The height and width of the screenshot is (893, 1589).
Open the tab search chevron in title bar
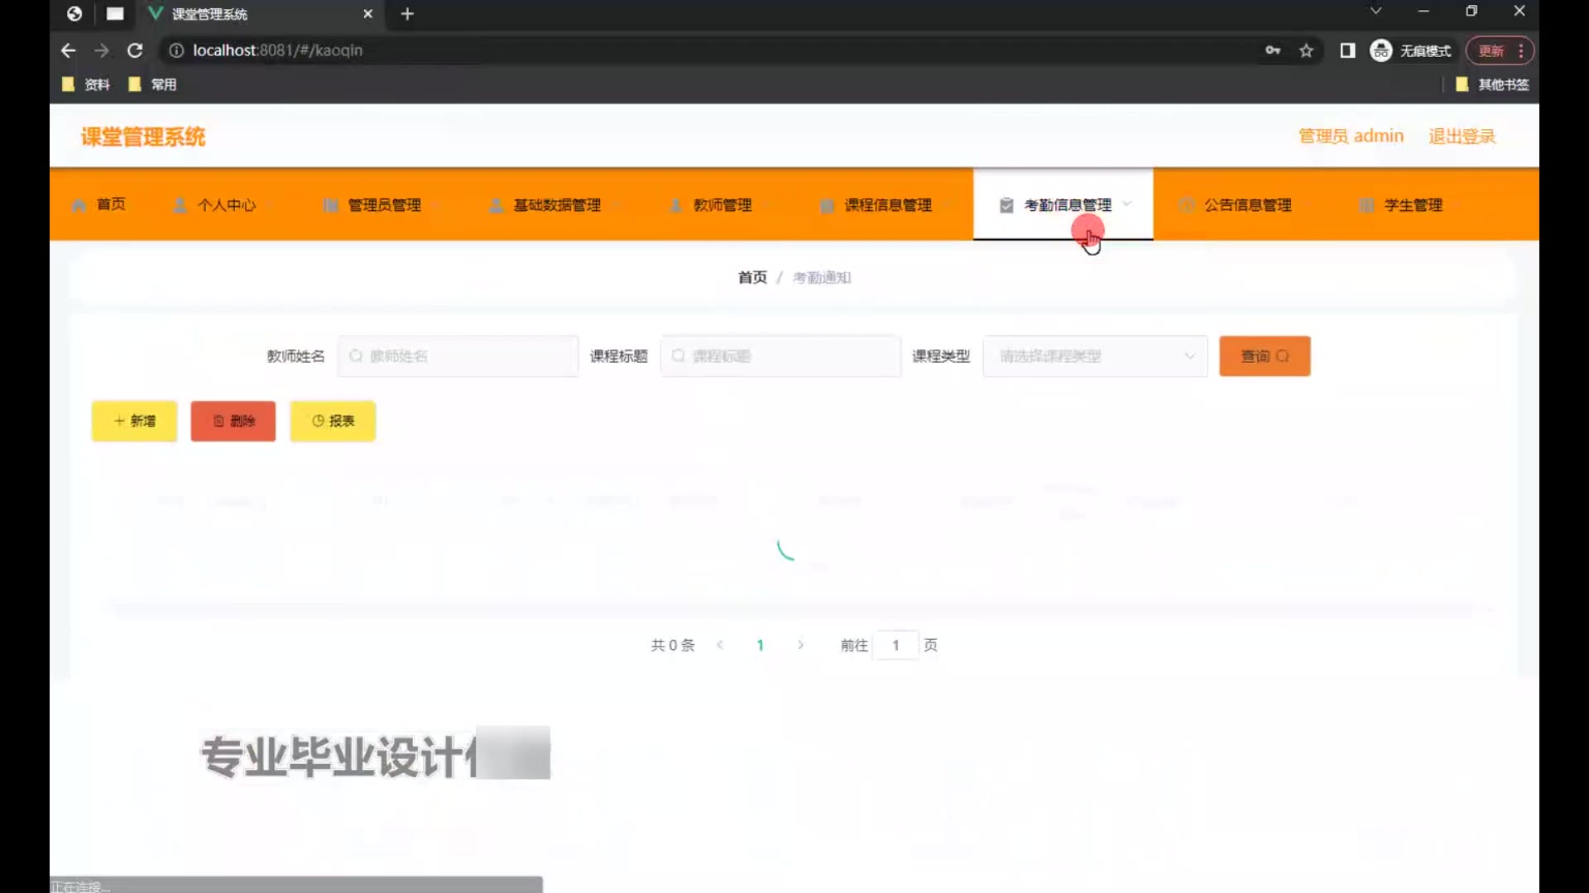[x=1375, y=11]
